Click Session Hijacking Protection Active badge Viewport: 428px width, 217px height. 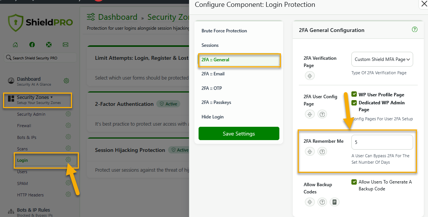(x=179, y=150)
